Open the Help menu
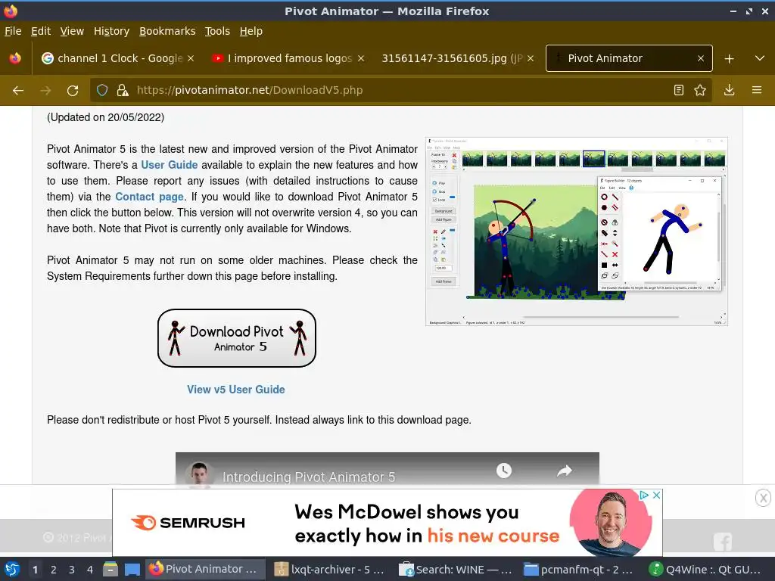Viewport: 775px width, 581px height. click(251, 31)
